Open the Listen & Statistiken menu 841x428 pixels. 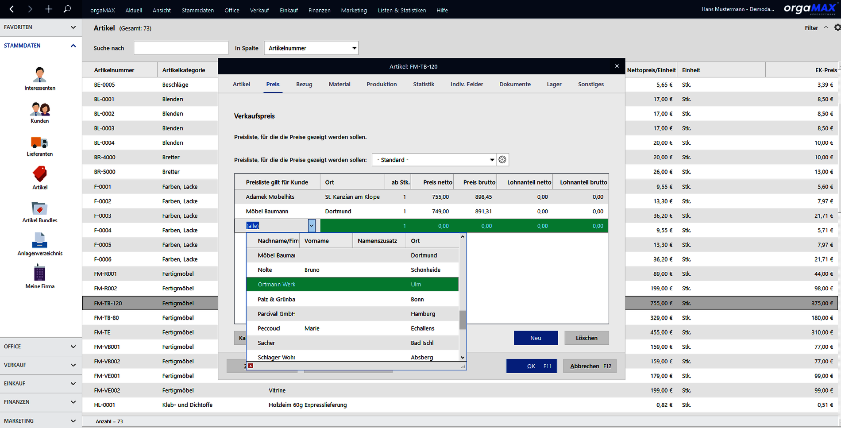point(402,10)
